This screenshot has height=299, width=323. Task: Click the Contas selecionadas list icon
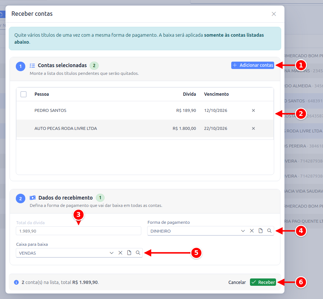(x=32, y=65)
